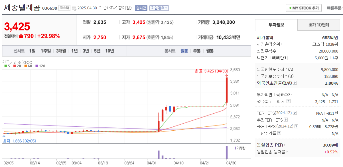Click arrow icon next to 동일업종 PER
This screenshot has width=343, height=167.
click(285, 145)
